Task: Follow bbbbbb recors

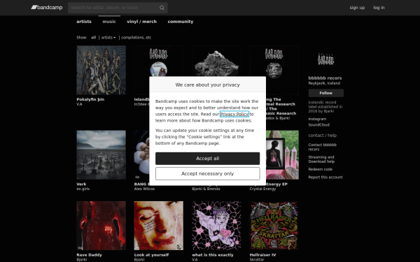Action: (325, 93)
